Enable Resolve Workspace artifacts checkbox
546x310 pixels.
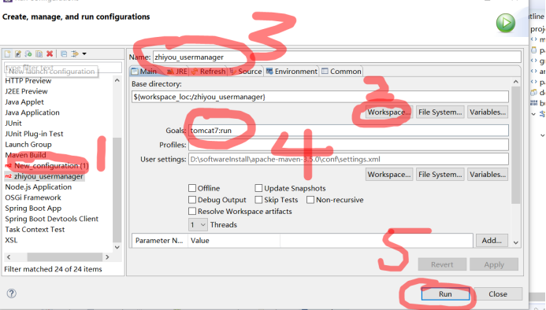pos(192,211)
